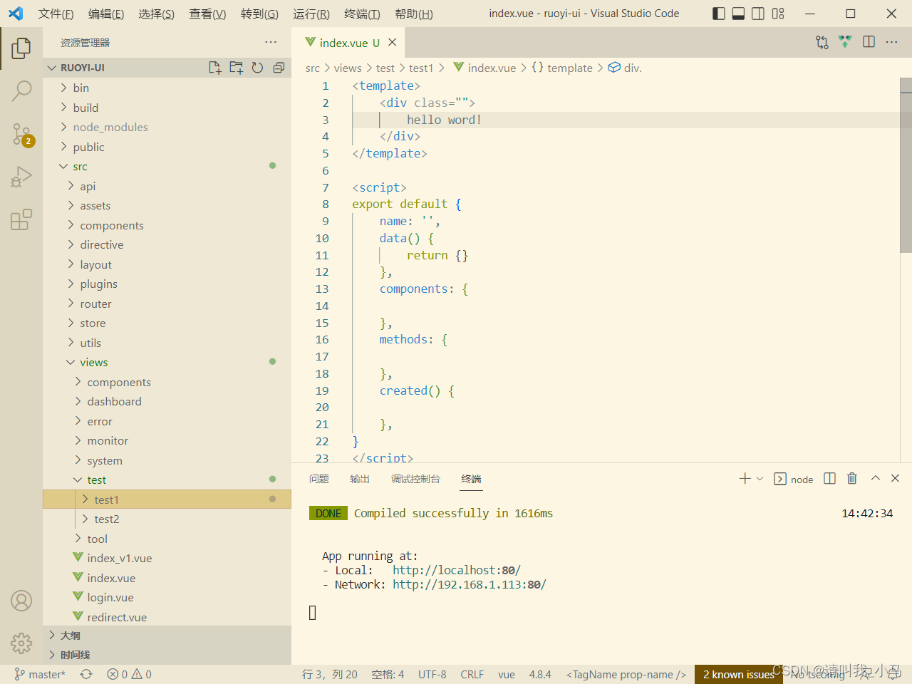Switch to the 问题 panel tab
912x684 pixels.
[319, 479]
